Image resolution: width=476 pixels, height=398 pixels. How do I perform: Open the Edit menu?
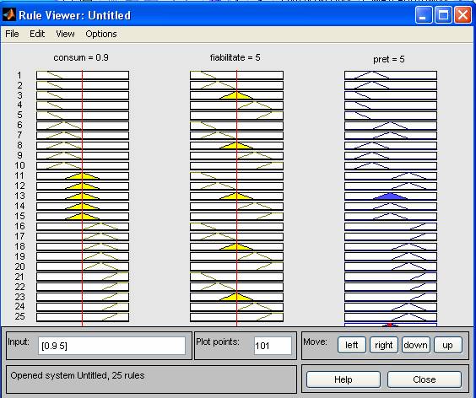pyautogui.click(x=37, y=34)
